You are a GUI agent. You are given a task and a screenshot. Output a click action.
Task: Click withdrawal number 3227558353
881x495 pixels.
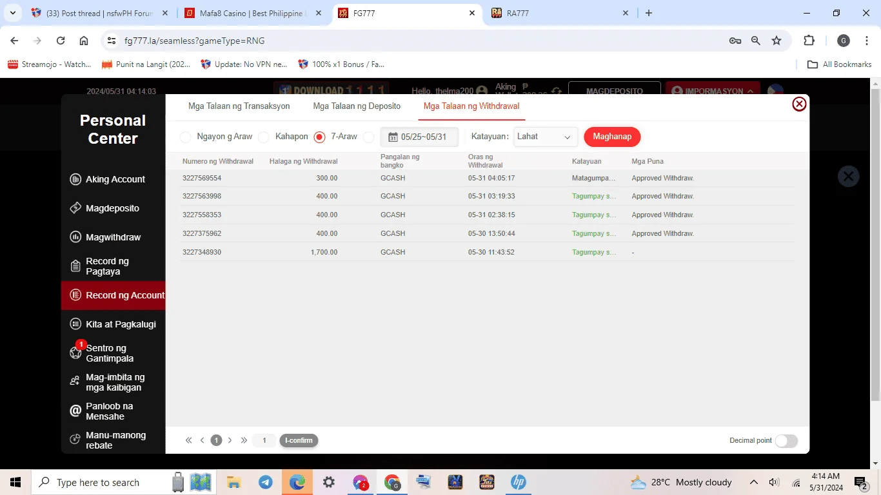(202, 215)
